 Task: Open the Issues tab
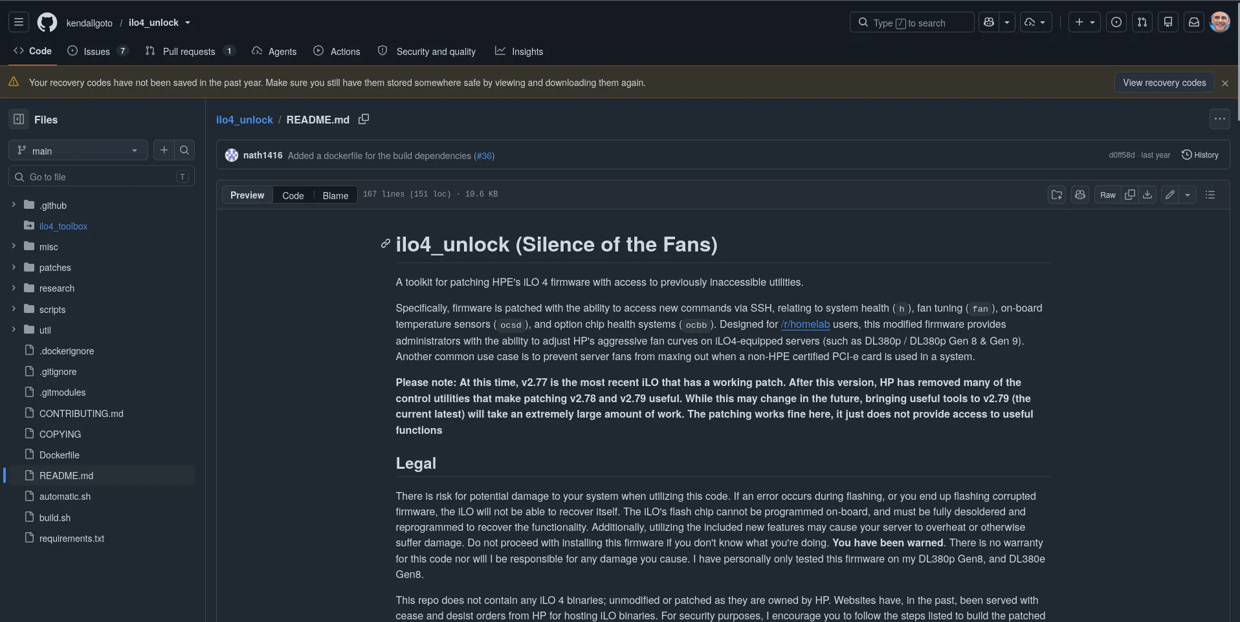point(98,51)
